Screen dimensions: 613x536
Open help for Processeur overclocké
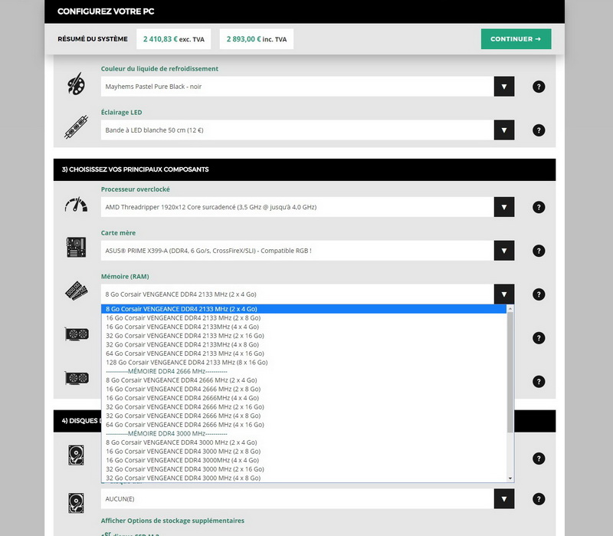click(x=539, y=207)
